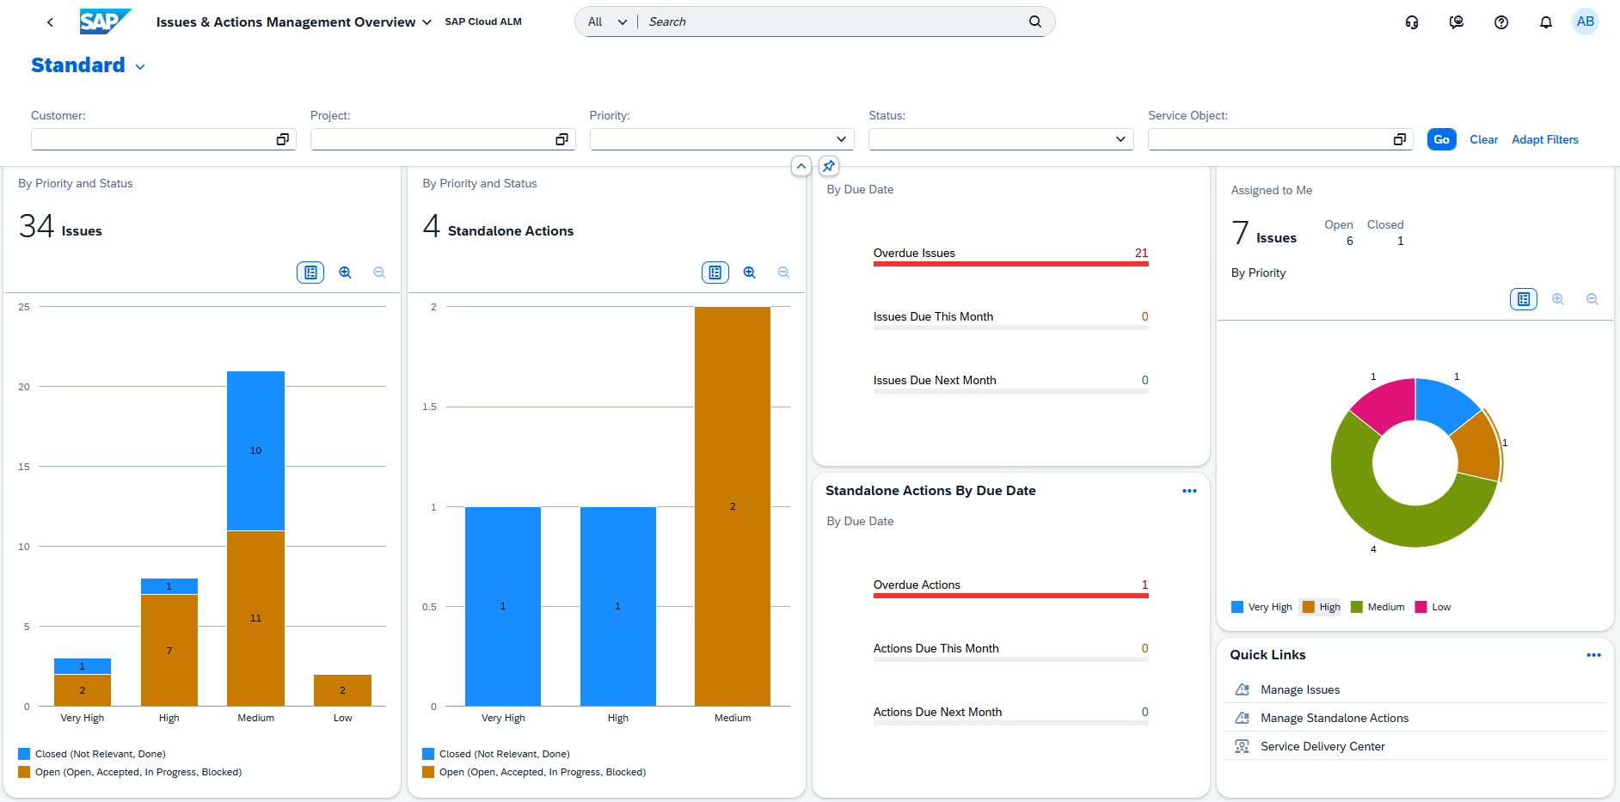Open the Status filter dropdown
1620x802 pixels.
1120,139
